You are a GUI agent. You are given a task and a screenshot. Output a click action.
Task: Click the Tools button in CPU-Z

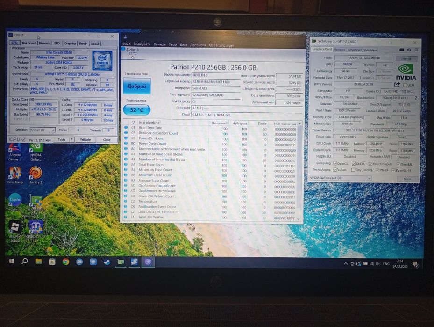click(x=62, y=140)
